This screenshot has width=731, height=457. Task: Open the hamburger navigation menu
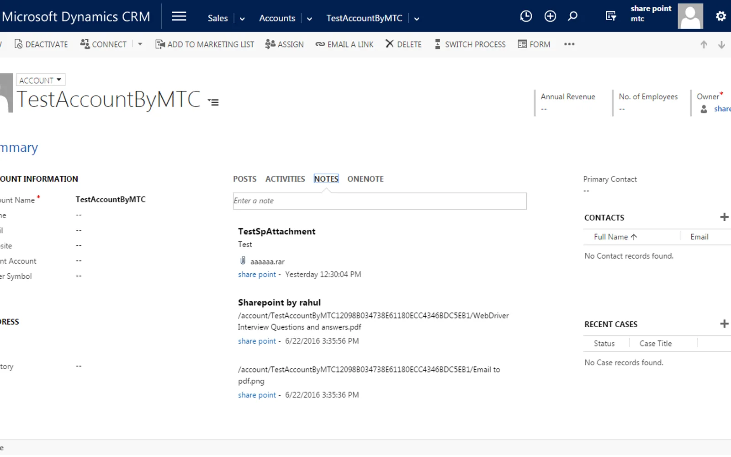tap(179, 16)
